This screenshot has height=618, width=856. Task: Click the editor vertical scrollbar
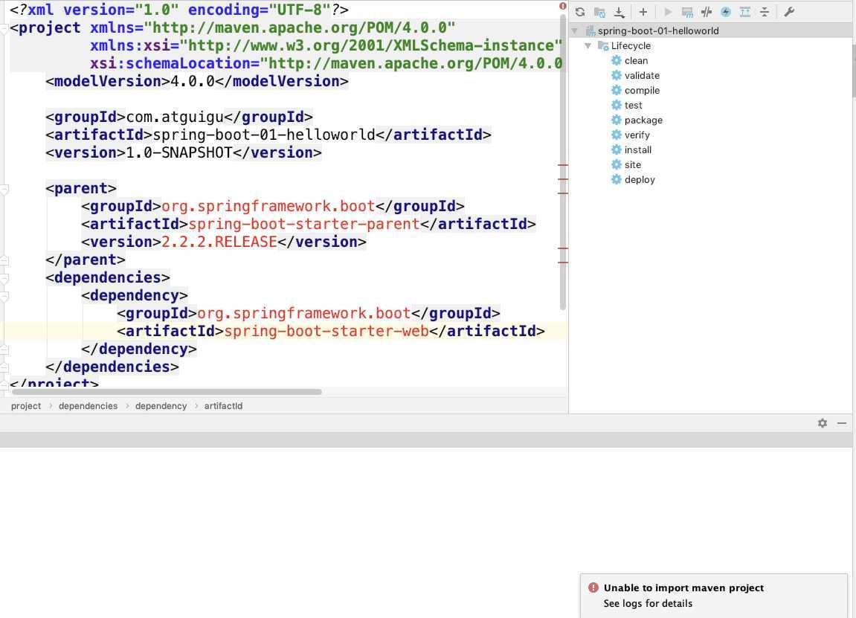563,162
